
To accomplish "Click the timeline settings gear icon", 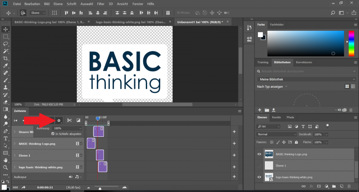I will click(59, 120).
